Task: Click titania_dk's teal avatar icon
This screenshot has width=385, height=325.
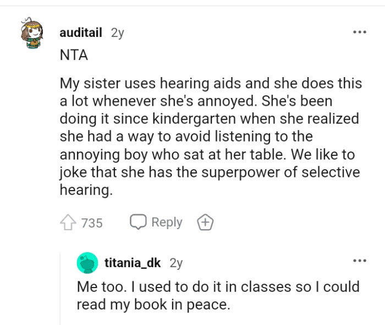Action: pyautogui.click(x=87, y=263)
